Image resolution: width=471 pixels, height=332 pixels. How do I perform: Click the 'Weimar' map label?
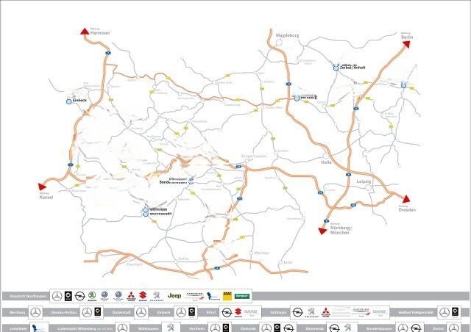(262, 253)
